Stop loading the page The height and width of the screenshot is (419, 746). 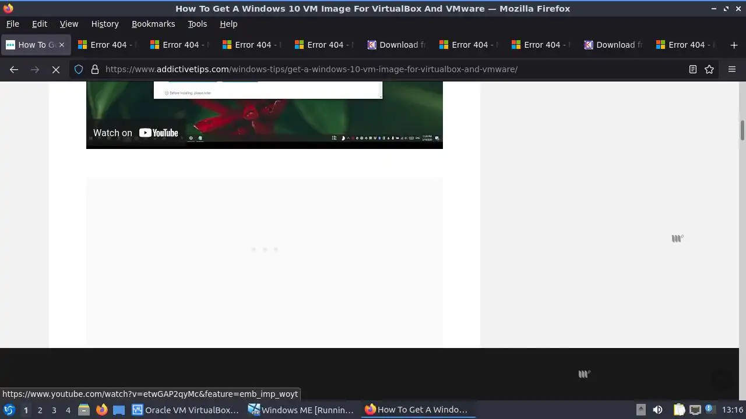pos(56,69)
